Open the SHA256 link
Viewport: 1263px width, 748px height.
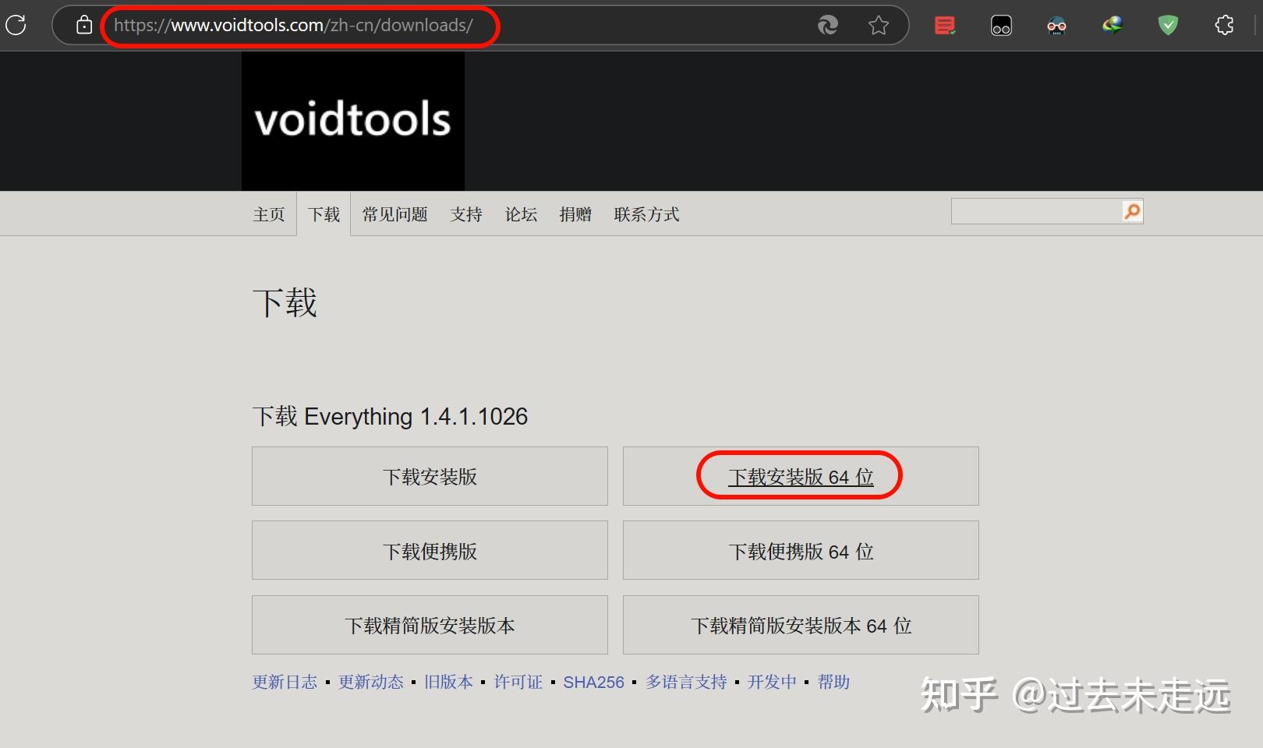593,682
